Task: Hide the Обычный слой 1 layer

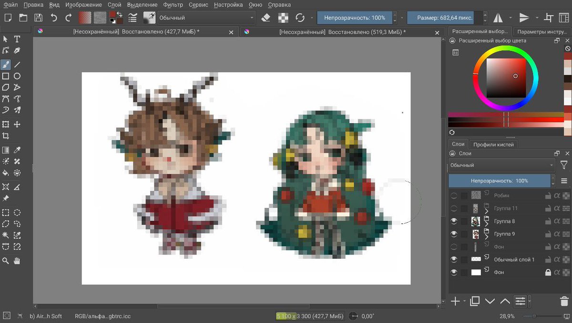Action: pyautogui.click(x=454, y=260)
